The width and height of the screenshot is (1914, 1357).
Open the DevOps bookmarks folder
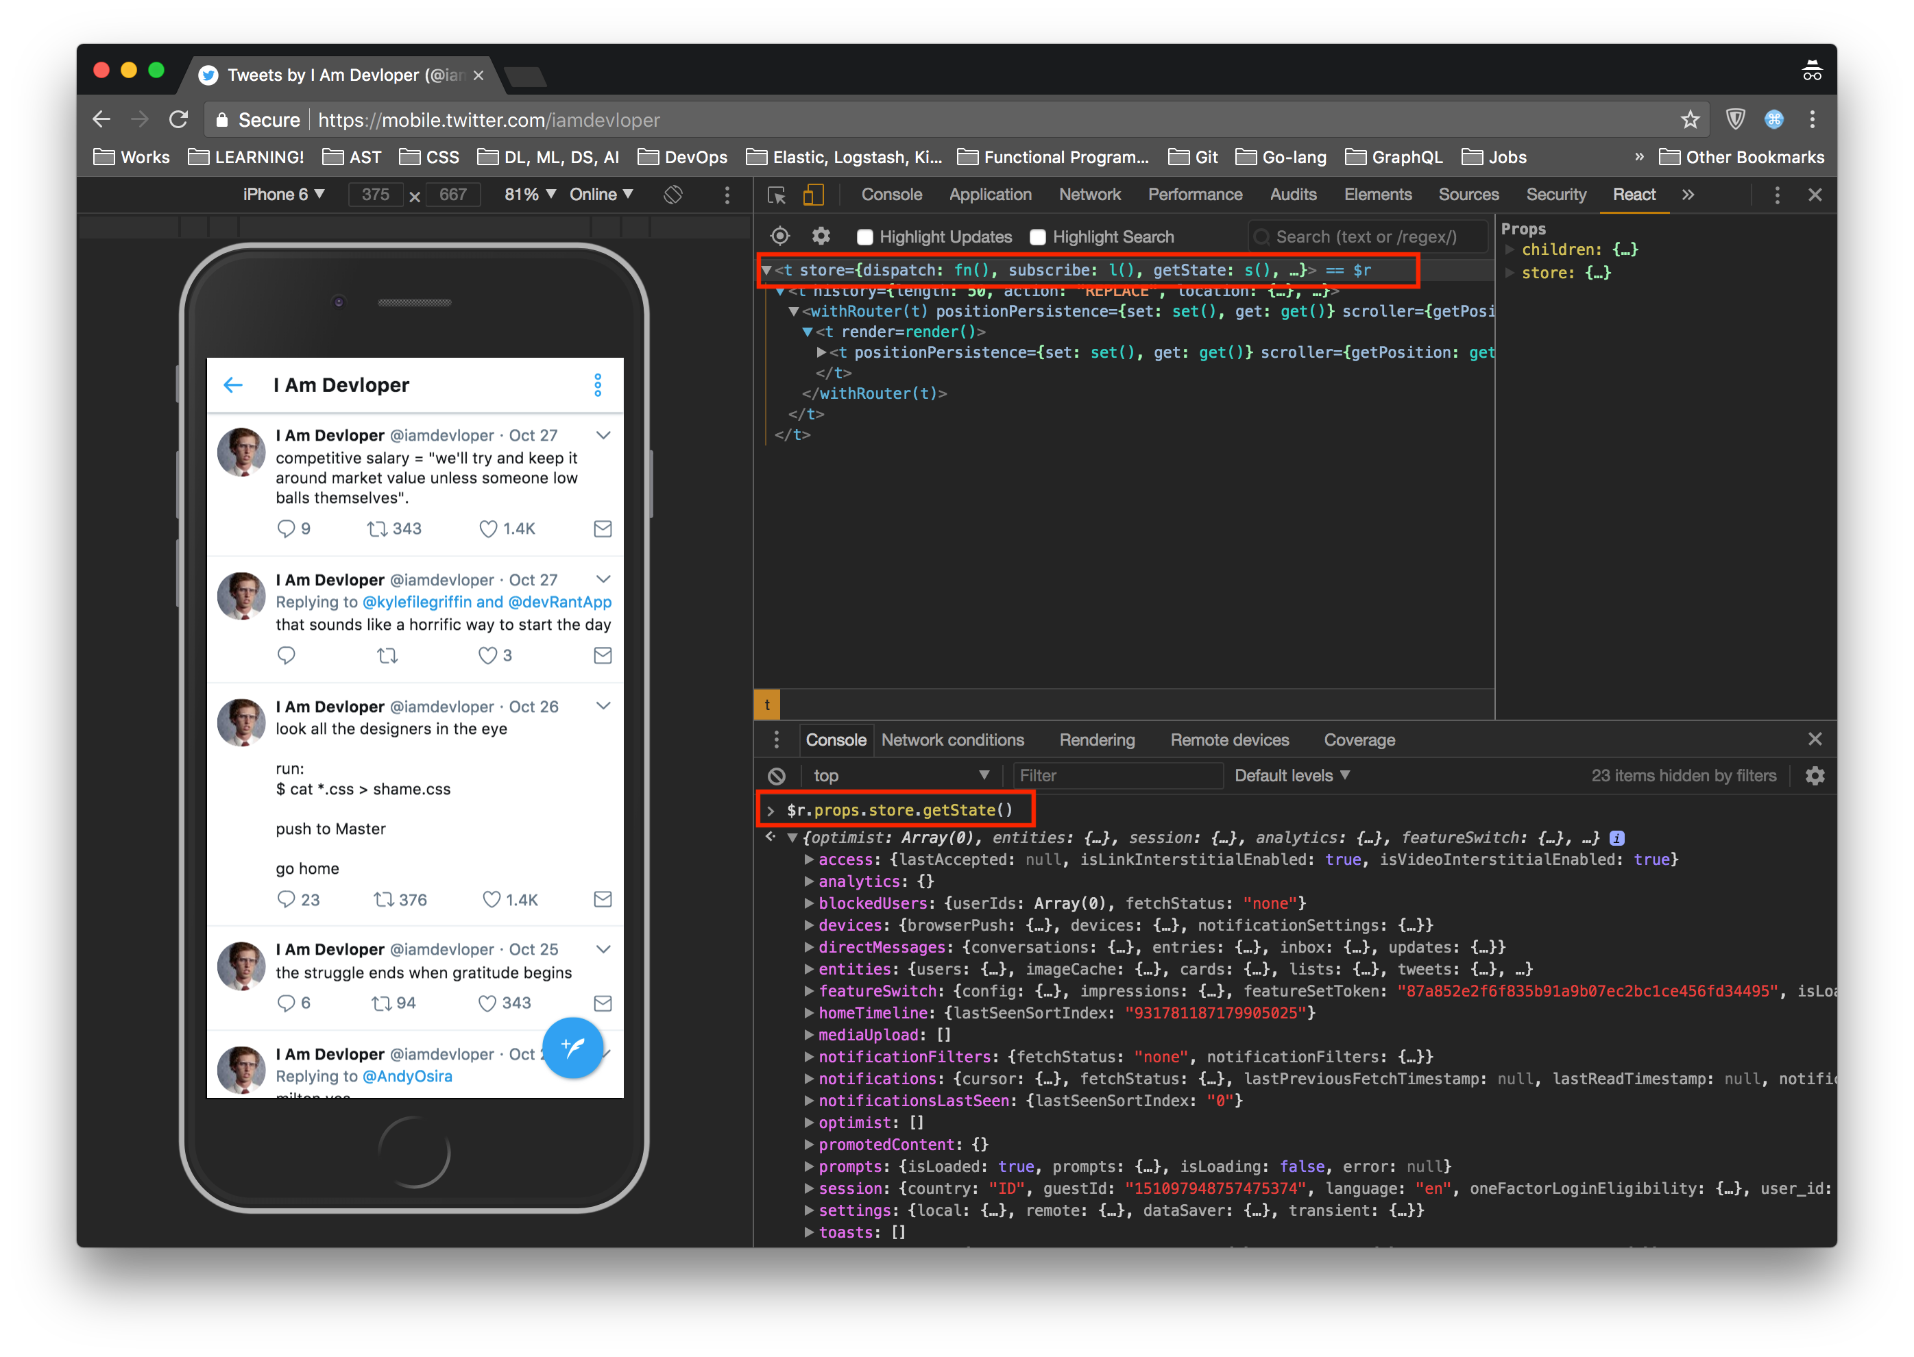(682, 157)
